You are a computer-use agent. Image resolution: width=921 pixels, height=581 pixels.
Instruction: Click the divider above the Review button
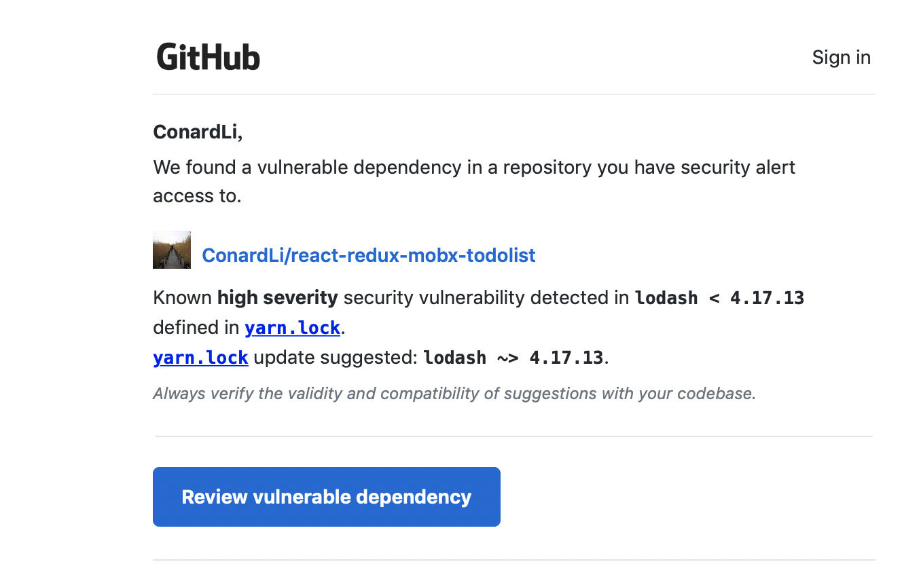513,436
